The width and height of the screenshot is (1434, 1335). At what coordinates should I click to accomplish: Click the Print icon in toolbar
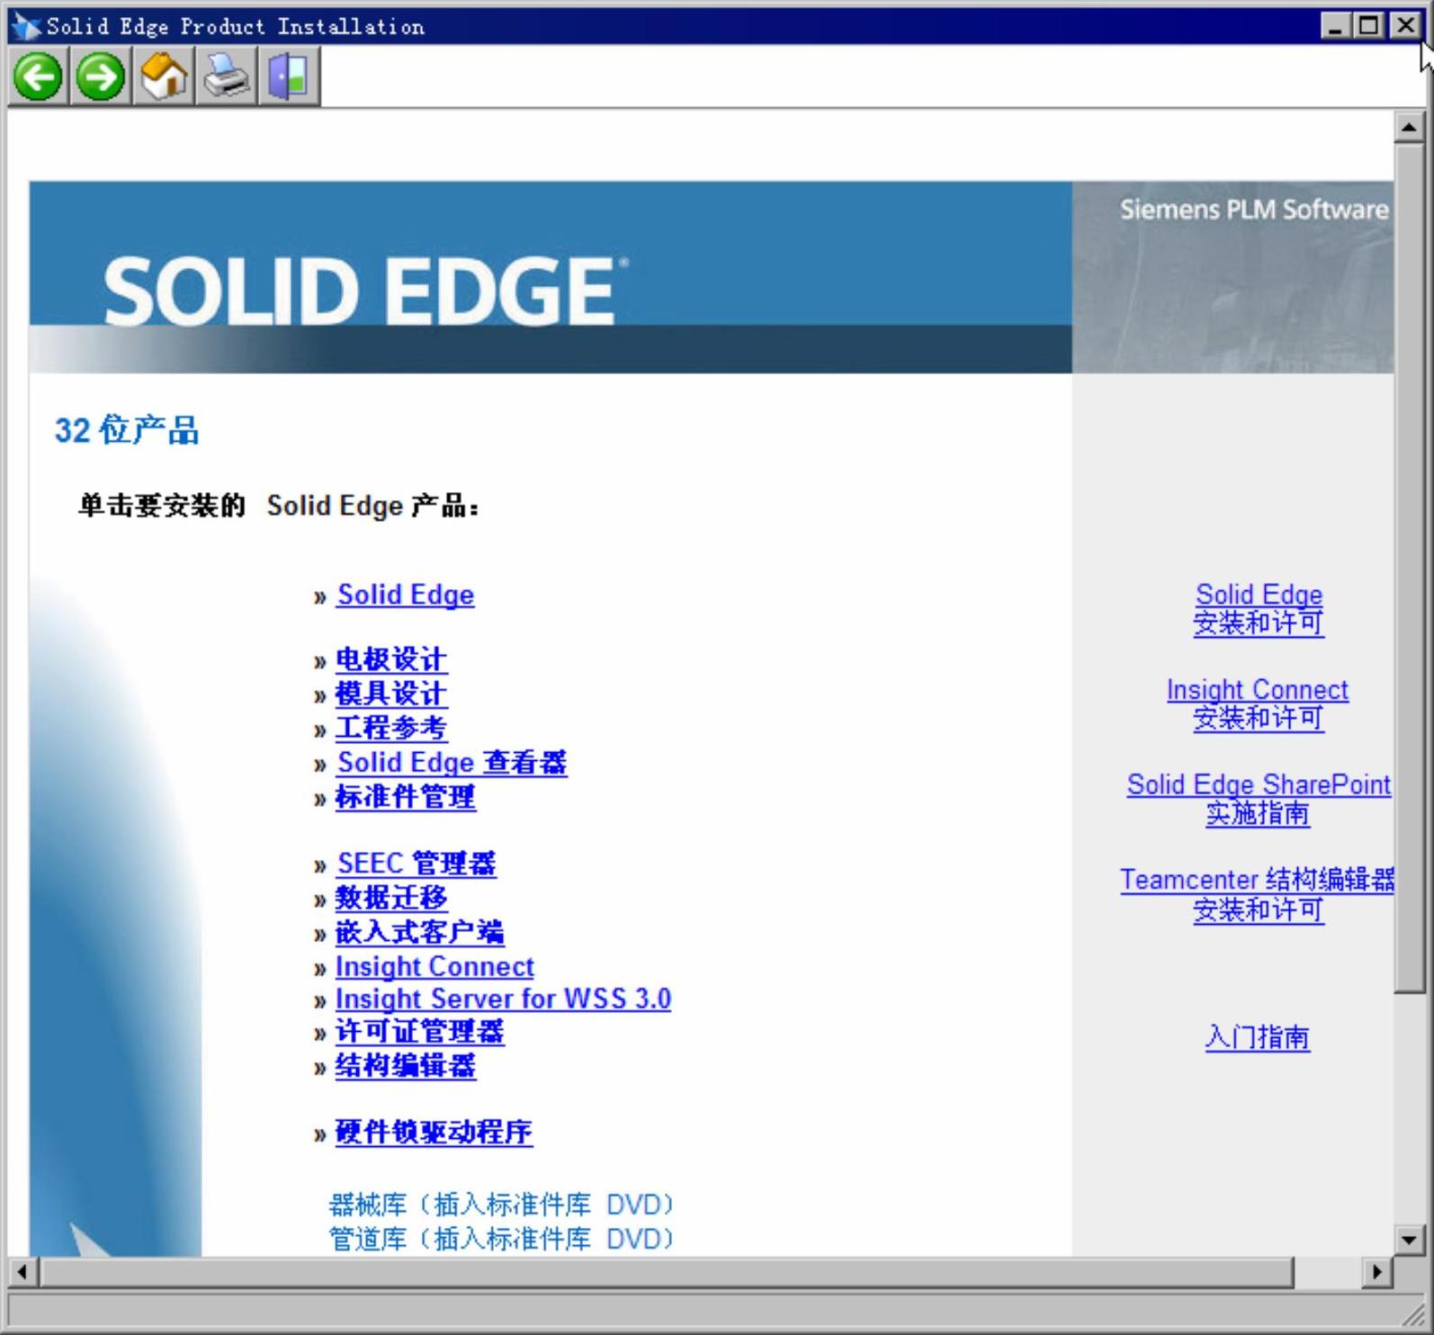(x=227, y=76)
